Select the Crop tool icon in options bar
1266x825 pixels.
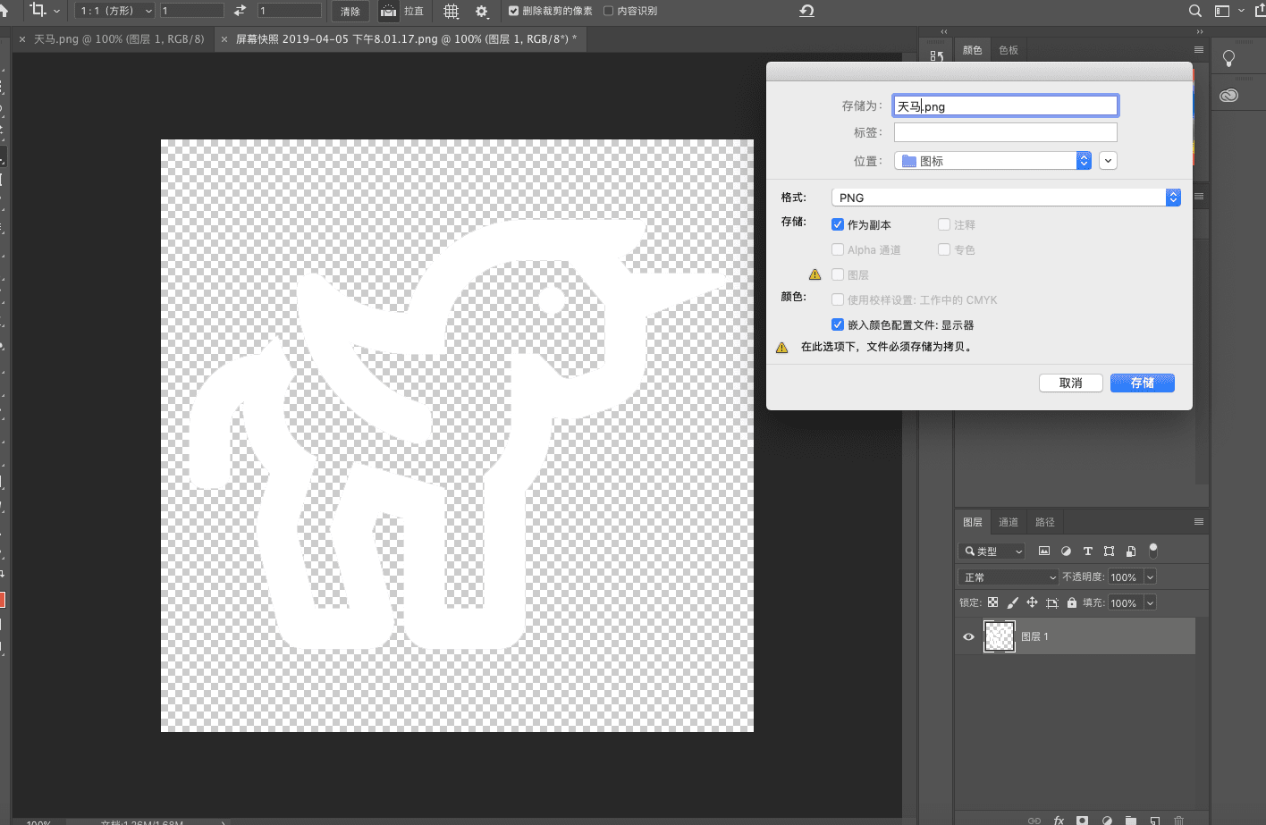pyautogui.click(x=38, y=10)
